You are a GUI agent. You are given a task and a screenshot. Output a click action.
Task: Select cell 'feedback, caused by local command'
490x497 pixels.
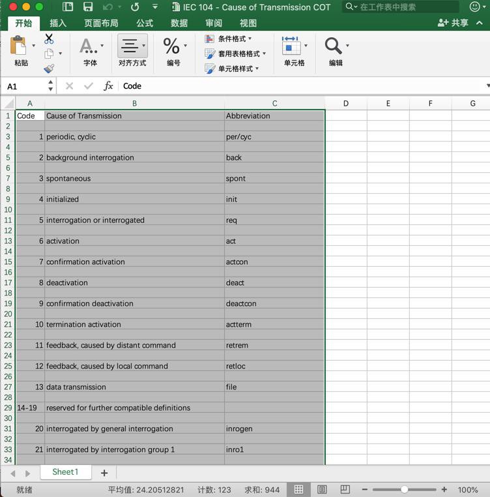[135, 366]
